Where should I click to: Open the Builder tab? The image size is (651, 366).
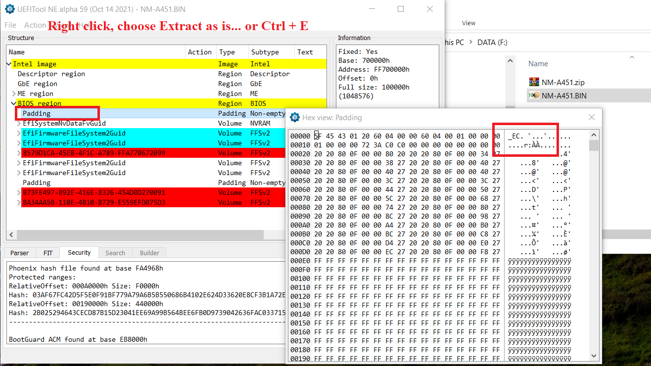(149, 253)
